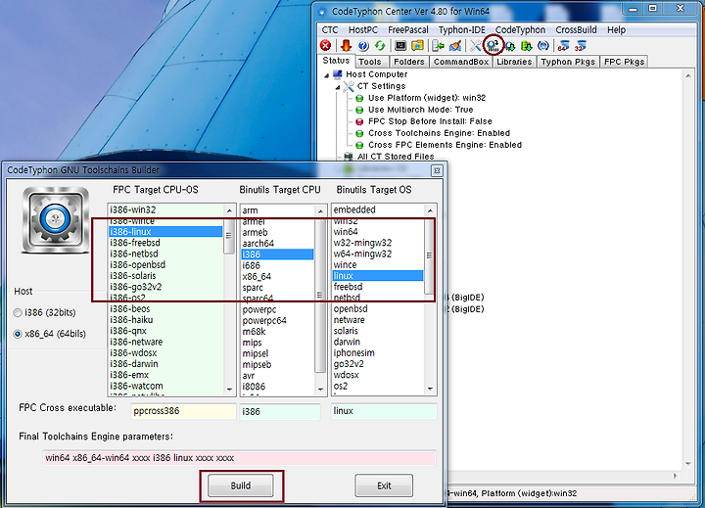Switch to the FPC Pkgs tab
This screenshot has width=705, height=508.
(624, 62)
